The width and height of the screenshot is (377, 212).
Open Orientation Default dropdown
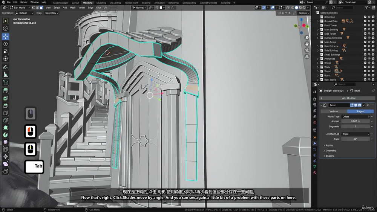pos(24,13)
